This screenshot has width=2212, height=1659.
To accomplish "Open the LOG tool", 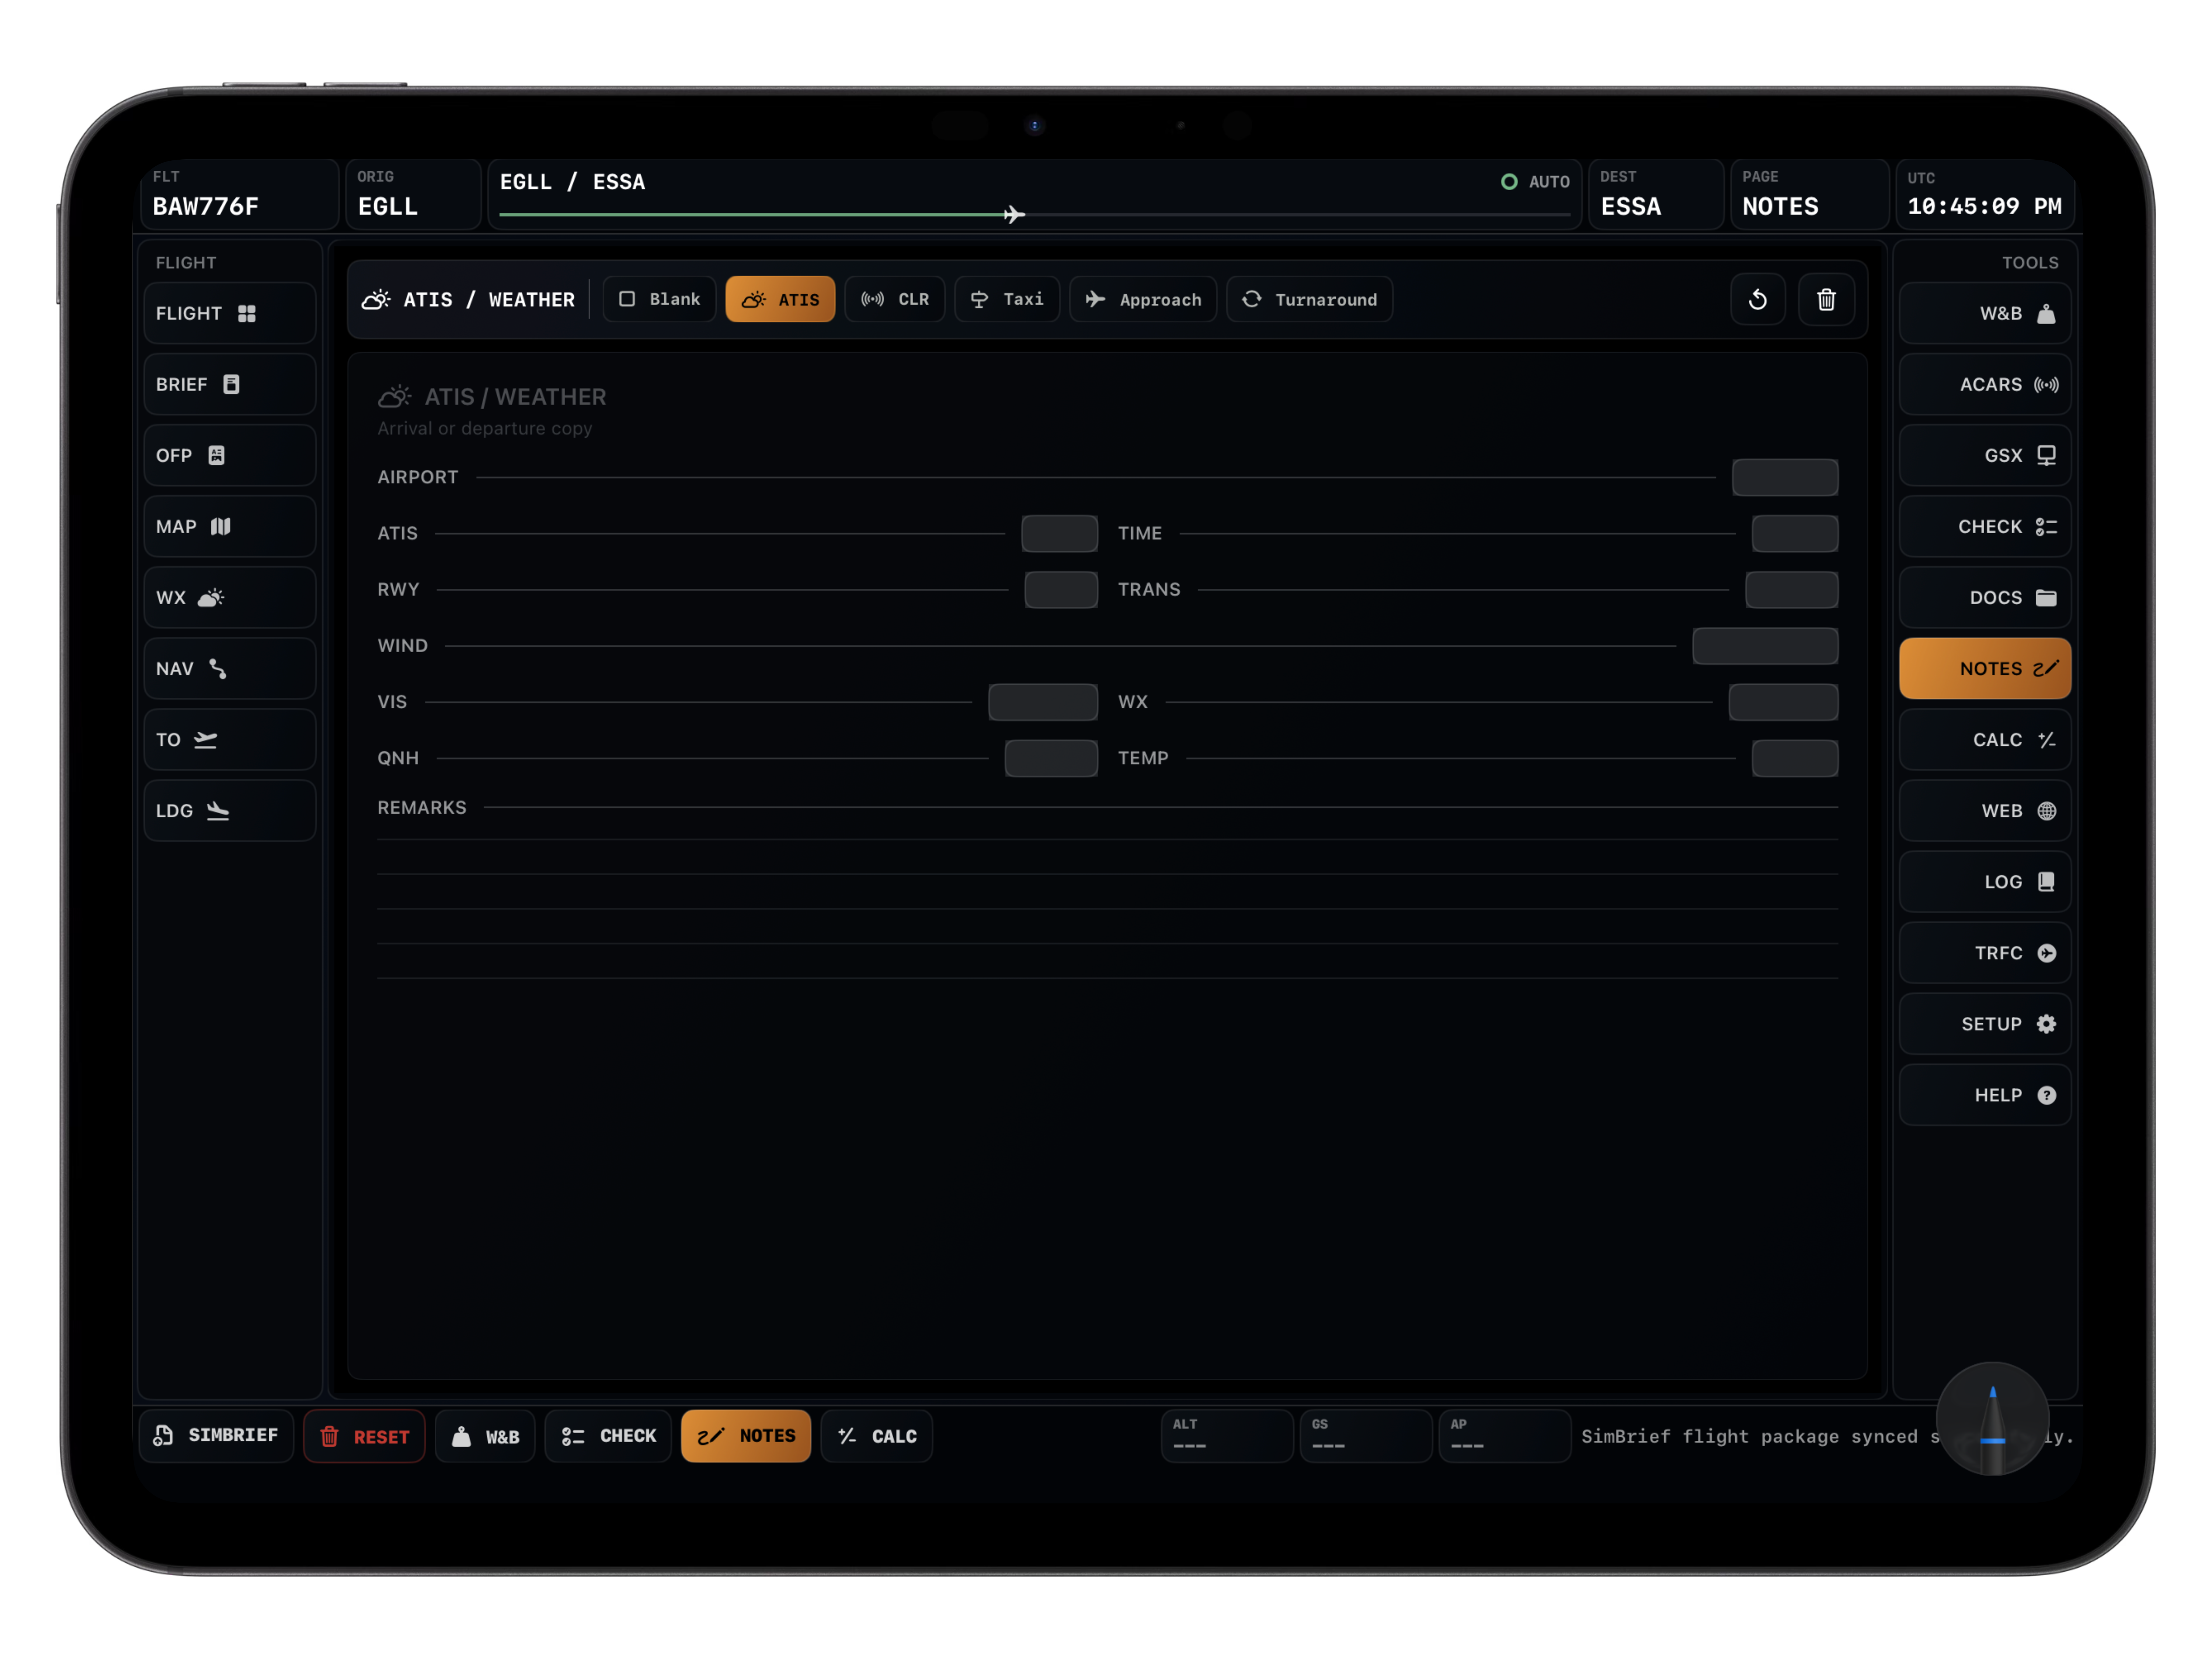I will [1984, 881].
